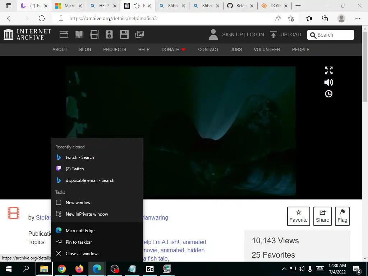Open Firefox from the taskbar
This screenshot has width=368, height=276.
[79, 269]
